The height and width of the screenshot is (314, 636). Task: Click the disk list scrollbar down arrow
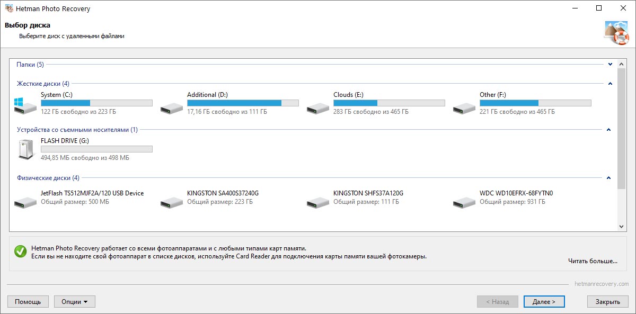click(x=622, y=226)
